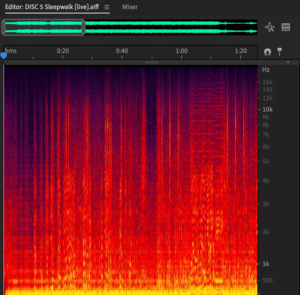
Task: Click the 0:20 mark on the timeline ruler
Action: point(63,51)
